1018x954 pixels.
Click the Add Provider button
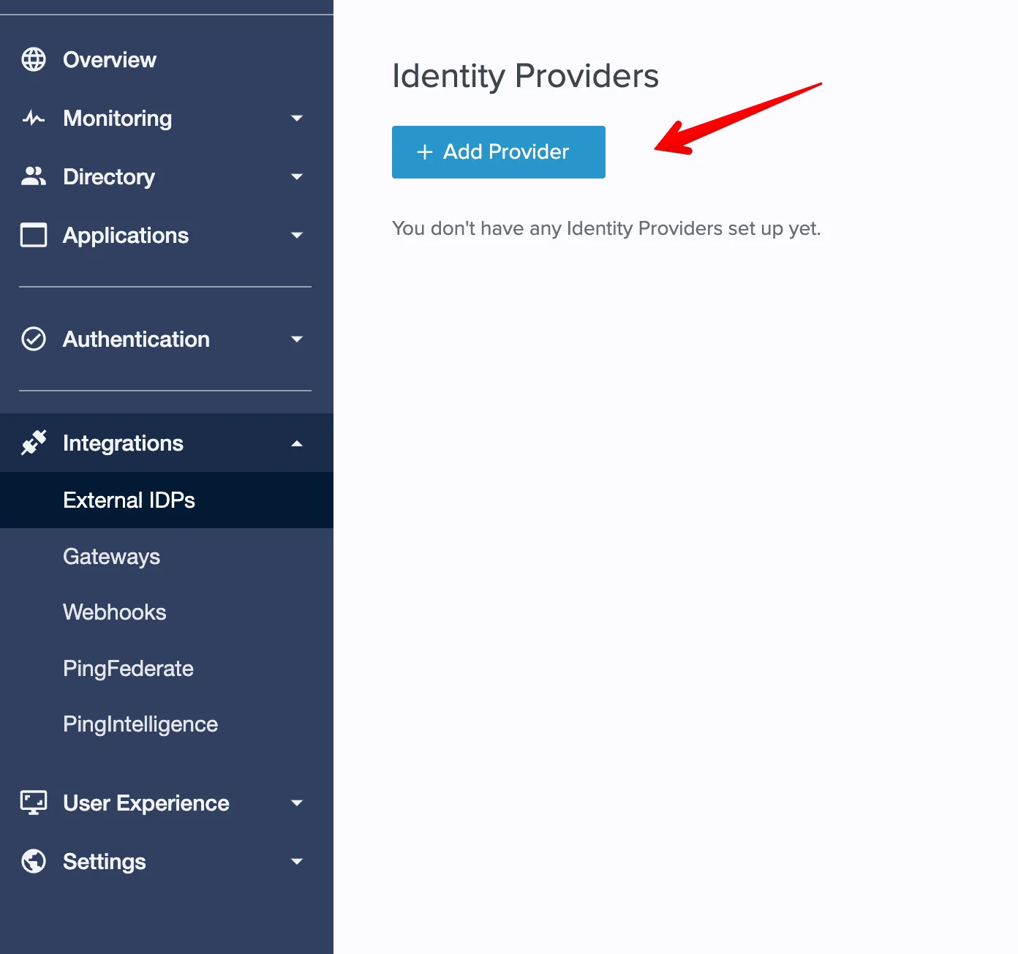(498, 151)
